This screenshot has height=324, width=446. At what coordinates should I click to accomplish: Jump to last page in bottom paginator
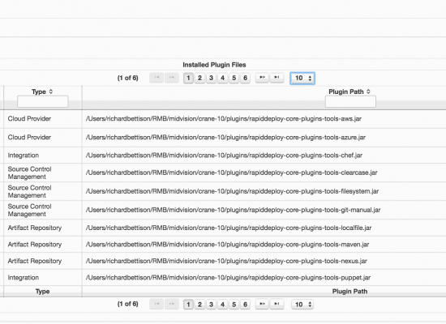pos(277,304)
